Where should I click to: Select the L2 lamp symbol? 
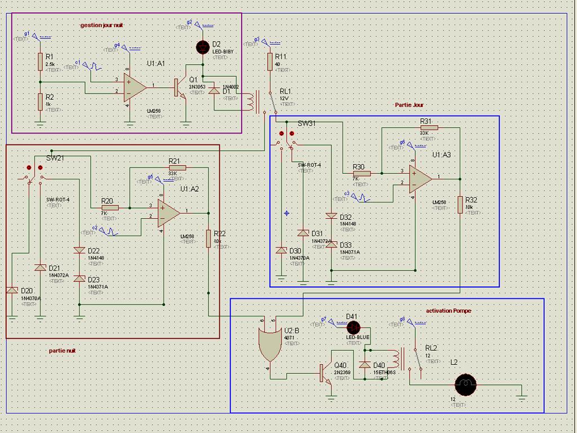click(465, 385)
